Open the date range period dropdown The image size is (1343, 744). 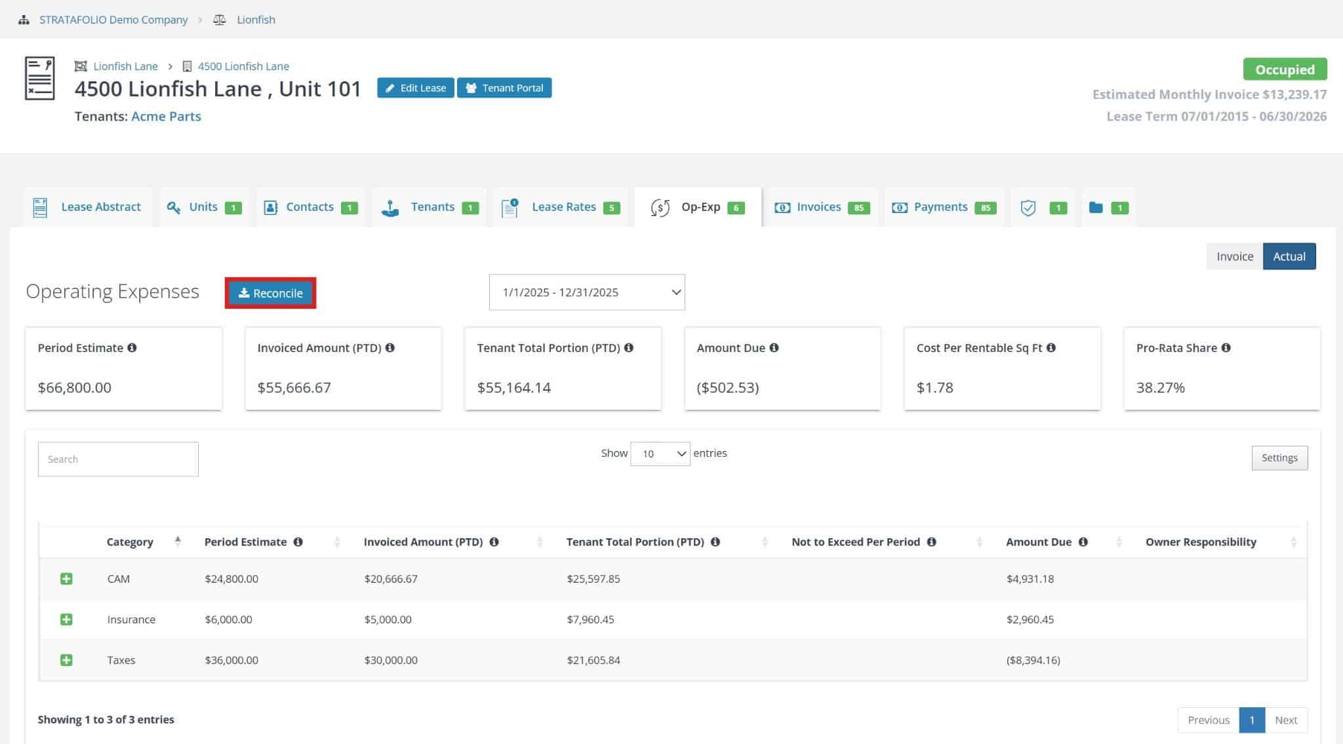click(586, 292)
